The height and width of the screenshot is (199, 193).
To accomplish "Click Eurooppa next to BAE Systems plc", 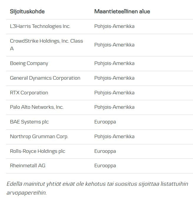I will coord(105,122).
